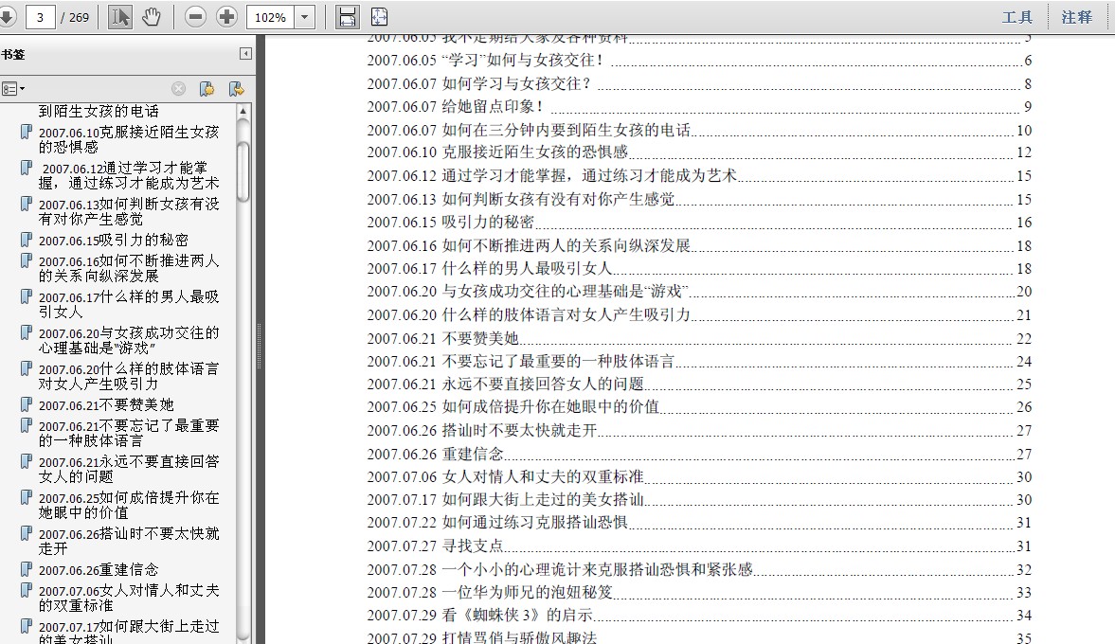Open the bookmarks options menu
The height and width of the screenshot is (644, 1115).
[13, 88]
